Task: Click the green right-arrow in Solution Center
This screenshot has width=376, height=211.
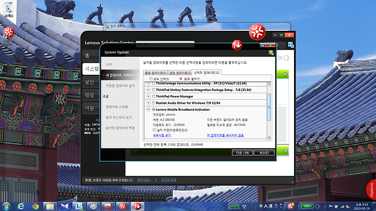Action: coord(285,151)
